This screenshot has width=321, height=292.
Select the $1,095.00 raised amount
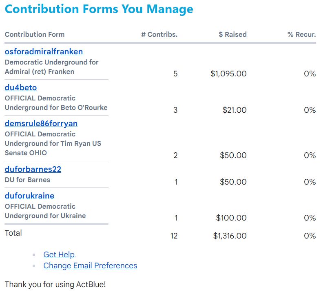click(228, 74)
